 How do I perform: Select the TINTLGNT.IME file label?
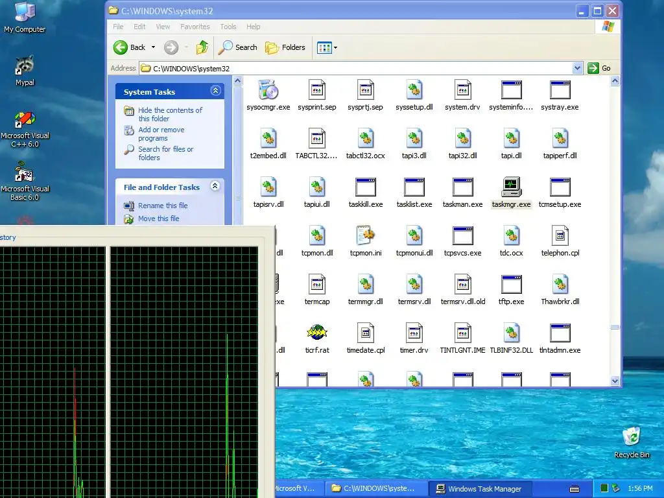[x=462, y=350]
